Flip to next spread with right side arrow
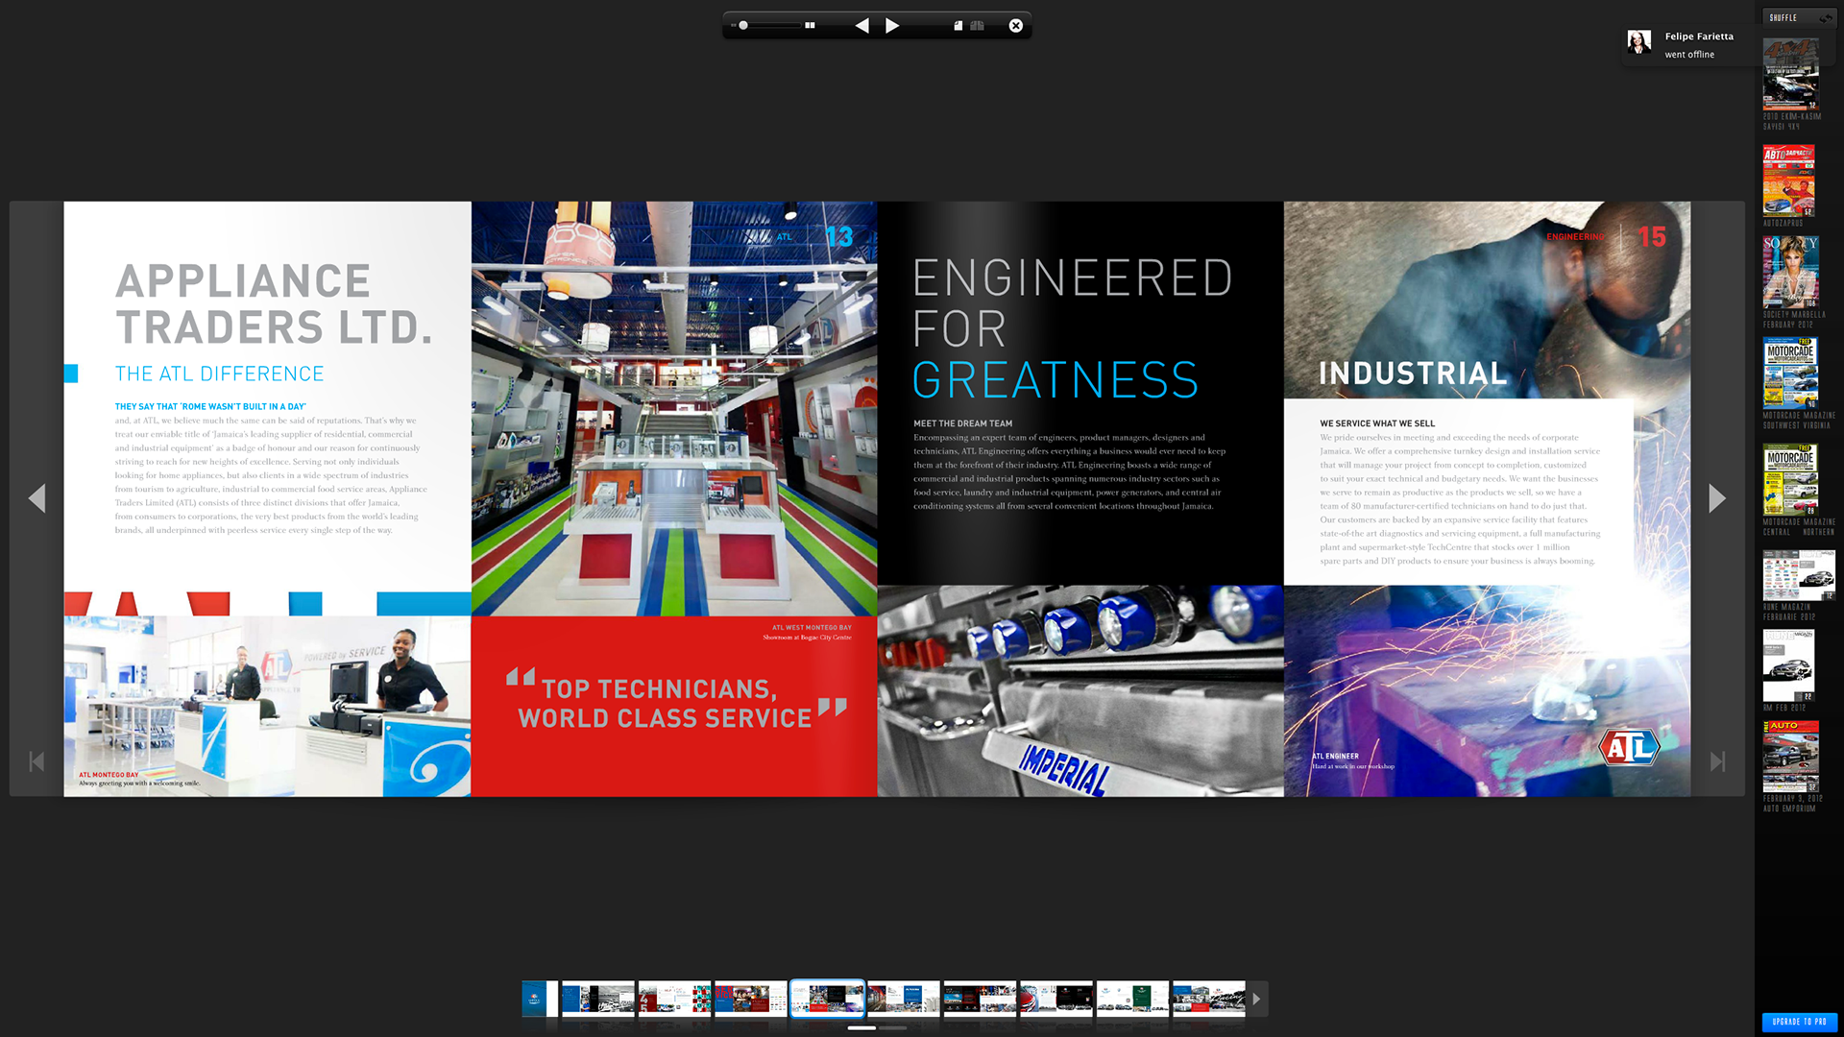 1717,498
